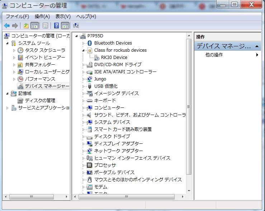This screenshot has width=265, height=211.
Task: Expand 共有フォルダー node
Action: point(14,65)
